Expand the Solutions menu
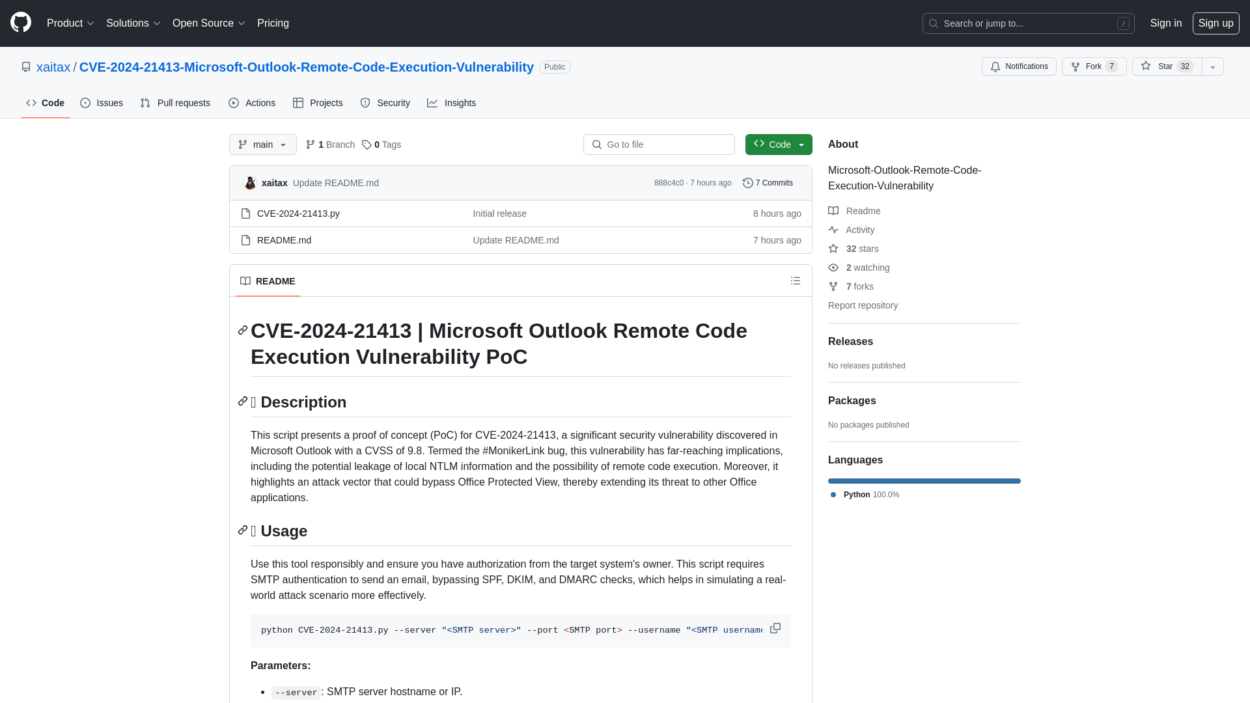Image resolution: width=1250 pixels, height=703 pixels. (x=133, y=23)
